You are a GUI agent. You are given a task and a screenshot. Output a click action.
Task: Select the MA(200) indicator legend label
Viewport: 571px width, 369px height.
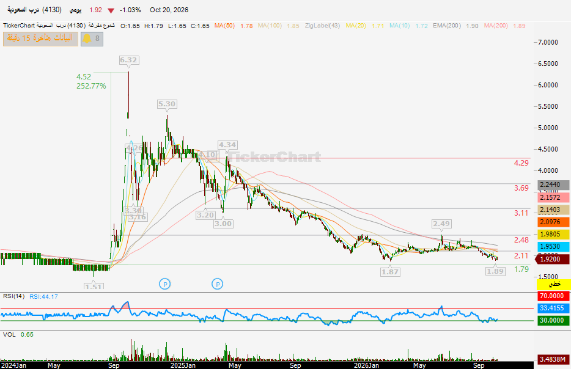pos(496,26)
